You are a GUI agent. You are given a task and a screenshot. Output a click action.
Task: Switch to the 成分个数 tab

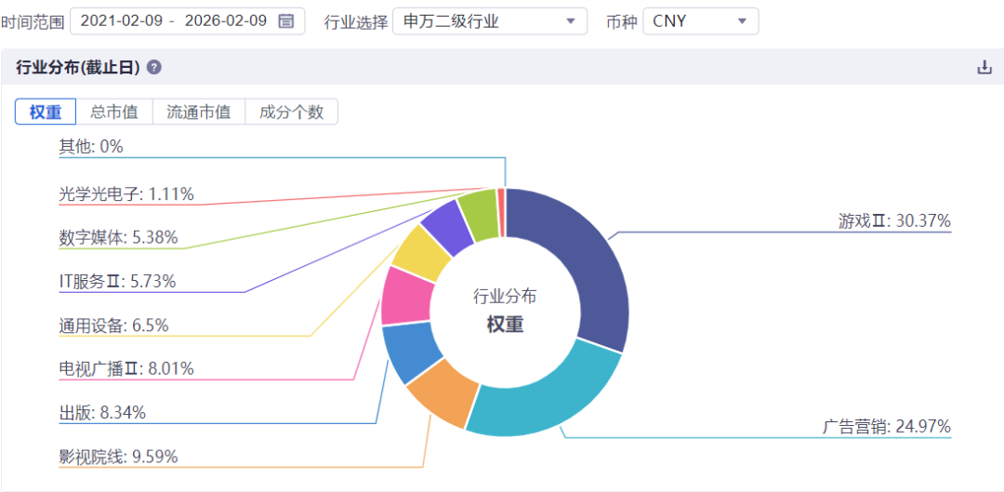[291, 113]
